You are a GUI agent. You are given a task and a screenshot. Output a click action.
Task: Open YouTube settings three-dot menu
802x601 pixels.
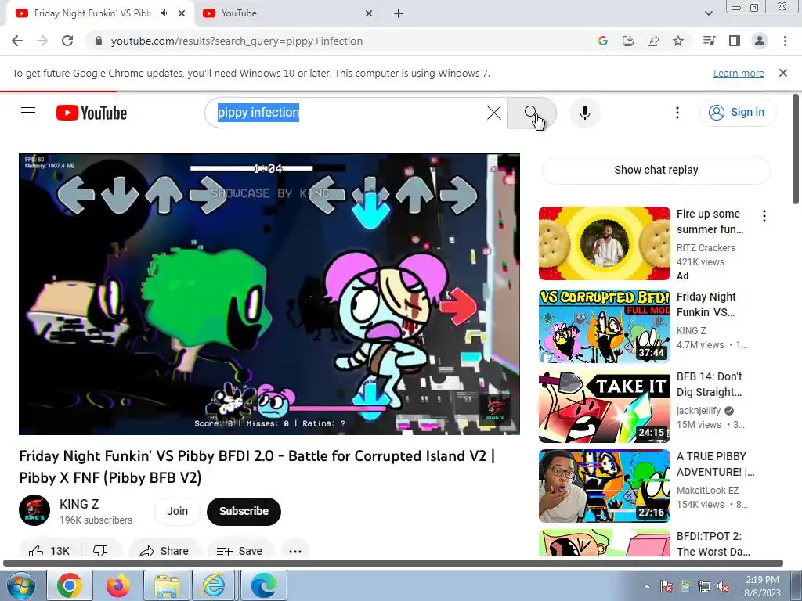coord(677,113)
